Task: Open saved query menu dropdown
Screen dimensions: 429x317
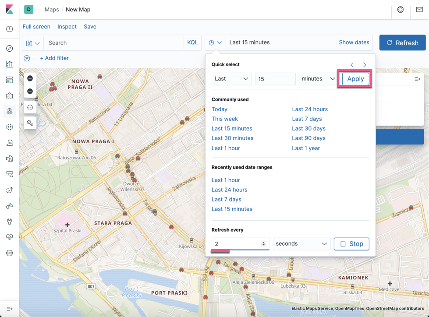Action: [x=33, y=43]
